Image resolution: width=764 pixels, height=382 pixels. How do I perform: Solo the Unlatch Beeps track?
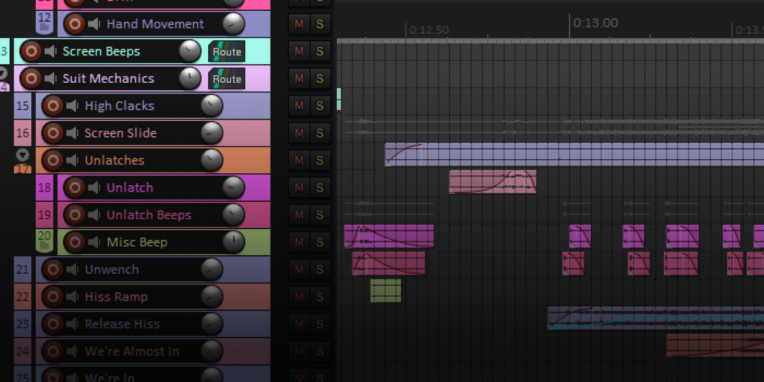click(x=319, y=215)
